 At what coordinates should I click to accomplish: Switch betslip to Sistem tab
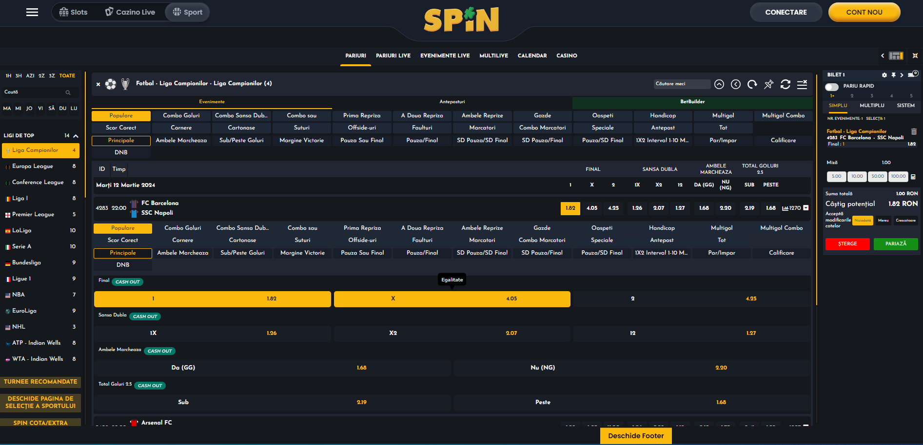click(x=905, y=106)
